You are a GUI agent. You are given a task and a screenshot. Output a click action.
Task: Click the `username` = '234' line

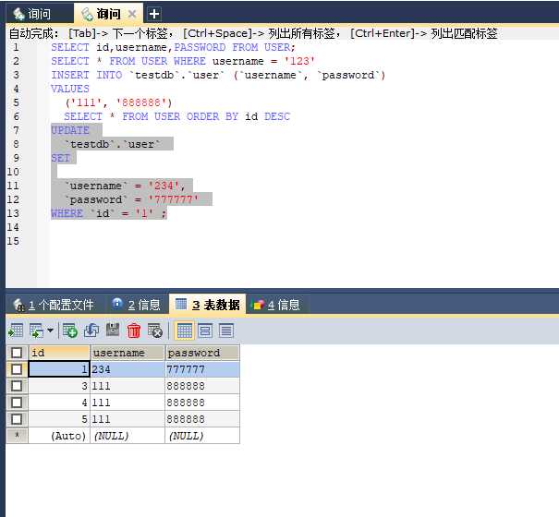125,186
